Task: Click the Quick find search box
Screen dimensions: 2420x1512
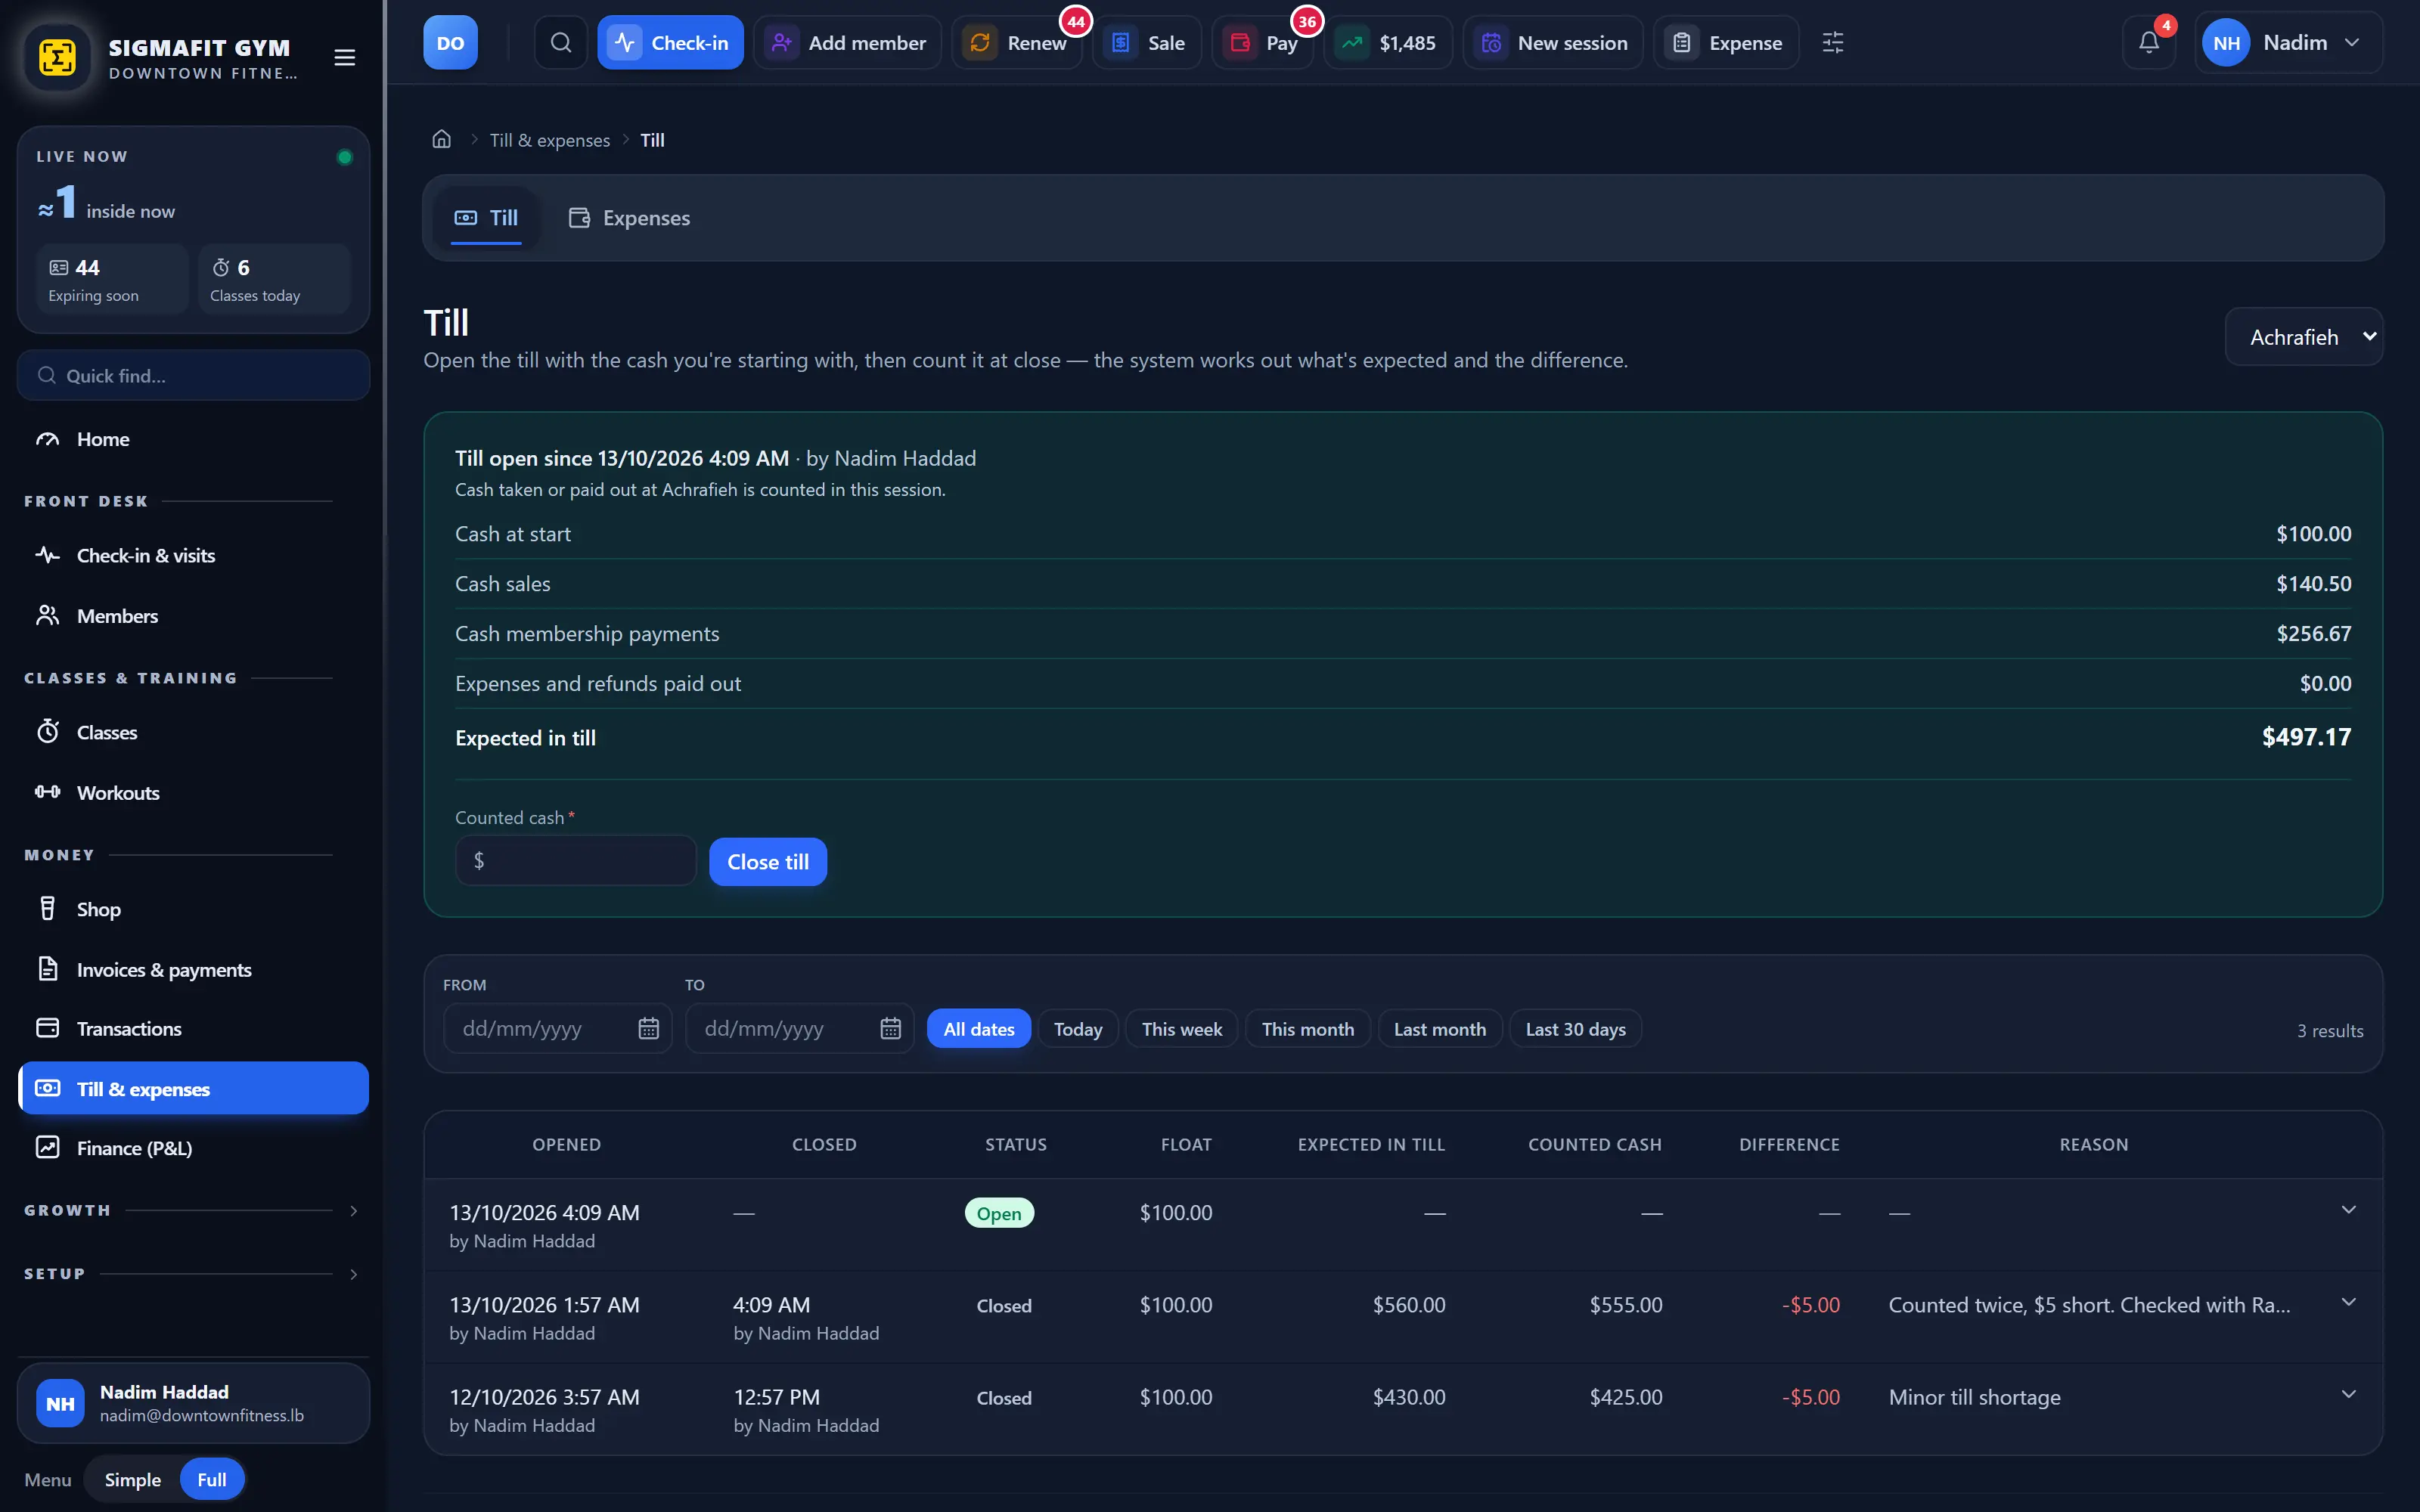Action: 193,376
